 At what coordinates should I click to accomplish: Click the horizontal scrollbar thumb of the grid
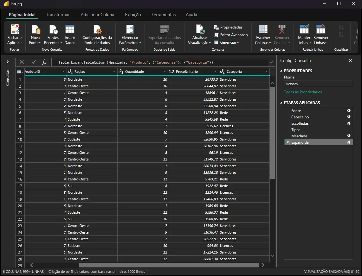[x=169, y=265]
